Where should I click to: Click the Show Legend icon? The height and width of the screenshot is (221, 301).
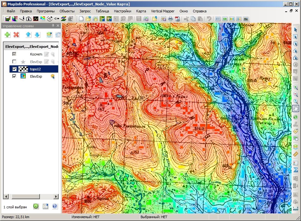pos(295,163)
